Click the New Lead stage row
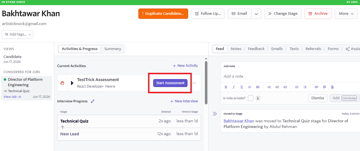This screenshot has width=360, height=151. click(x=129, y=134)
